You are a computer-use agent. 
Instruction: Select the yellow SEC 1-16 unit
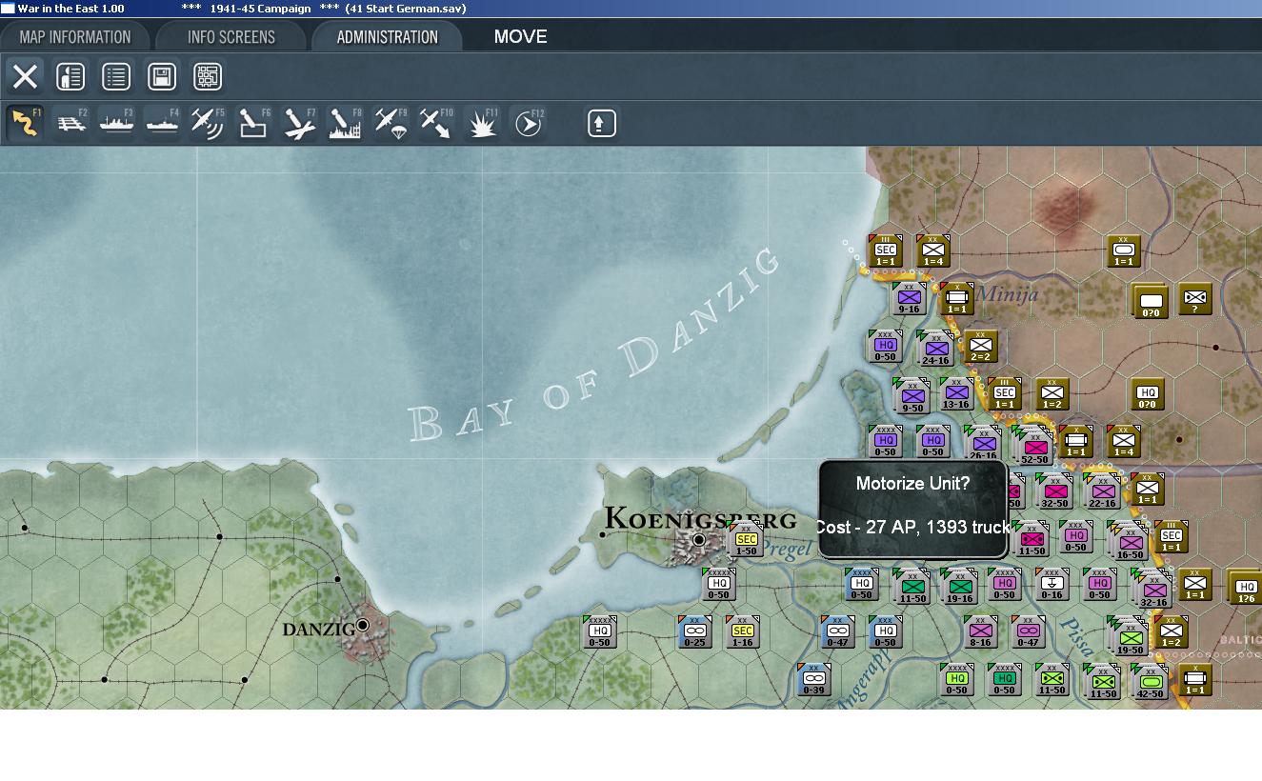click(x=743, y=632)
